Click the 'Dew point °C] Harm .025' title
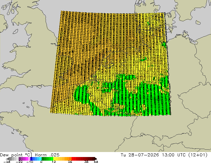211x163 pixels. pyautogui.click(x=30, y=155)
